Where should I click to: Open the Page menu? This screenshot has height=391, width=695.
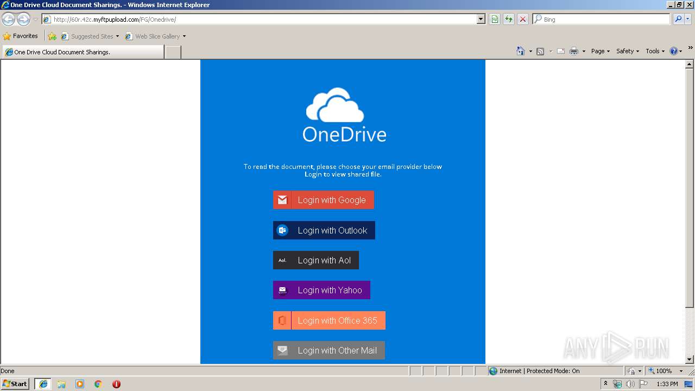[x=601, y=51]
